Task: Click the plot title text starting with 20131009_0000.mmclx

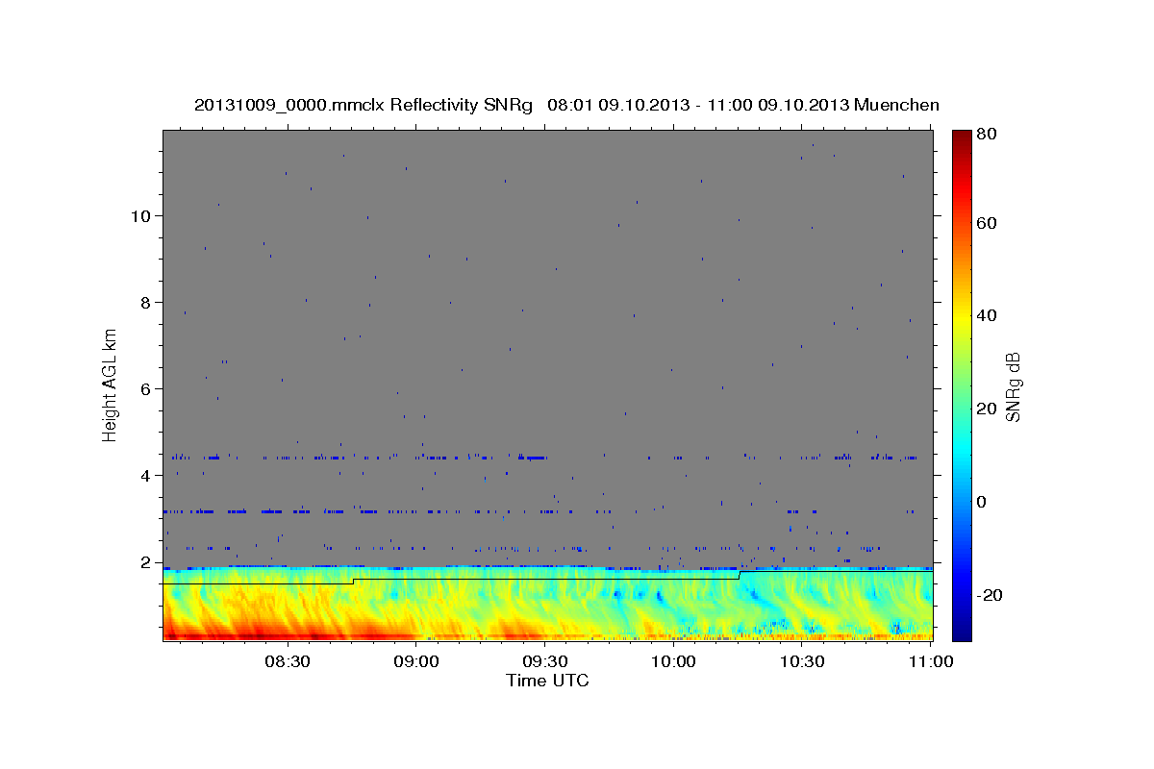Action: 566,105
